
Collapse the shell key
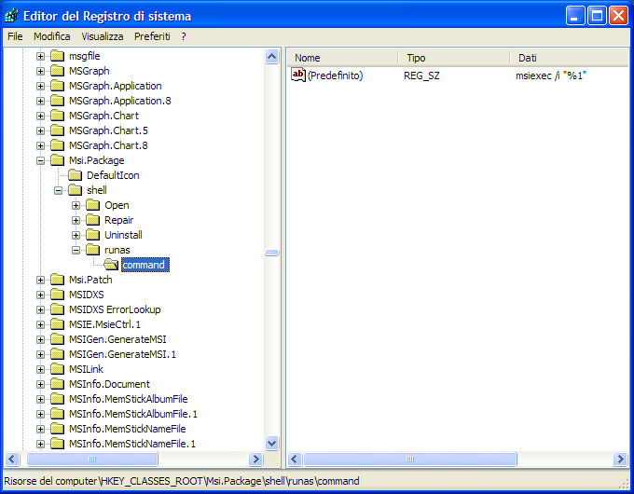[x=58, y=190]
